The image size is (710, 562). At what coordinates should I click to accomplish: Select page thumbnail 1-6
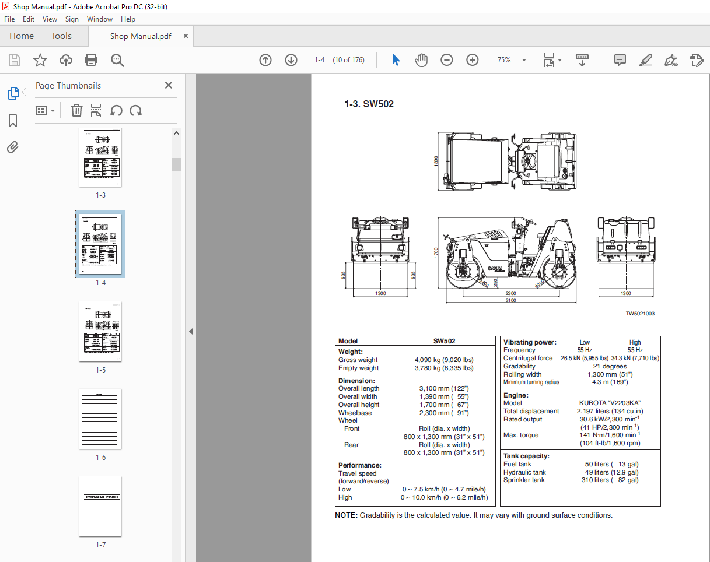tap(100, 419)
